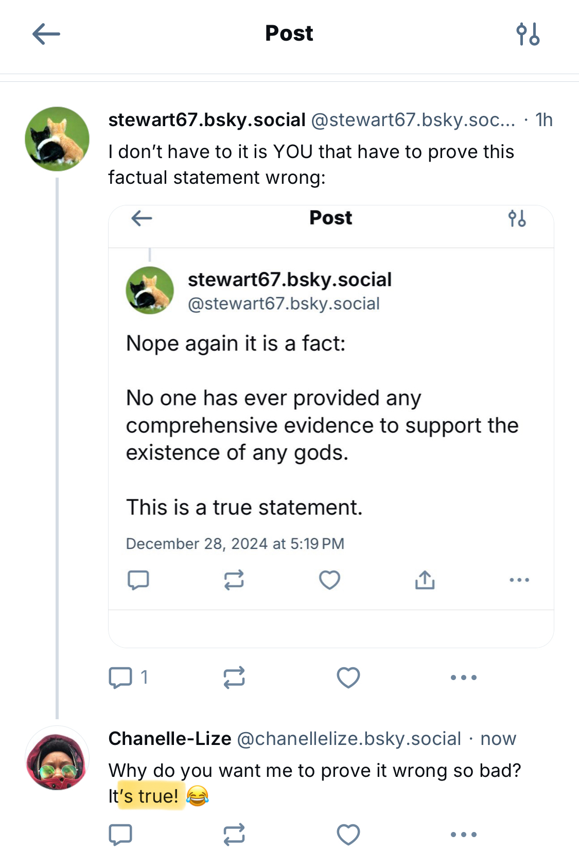The image size is (579, 868).
Task: Open more options on stewart67's post
Action: click(463, 678)
